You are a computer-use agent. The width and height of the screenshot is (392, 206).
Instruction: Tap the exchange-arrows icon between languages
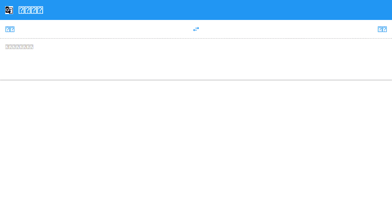point(196,29)
